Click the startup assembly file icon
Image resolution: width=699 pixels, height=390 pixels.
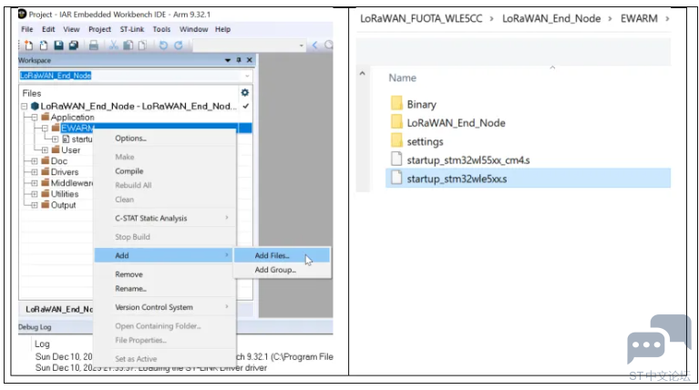[66, 139]
